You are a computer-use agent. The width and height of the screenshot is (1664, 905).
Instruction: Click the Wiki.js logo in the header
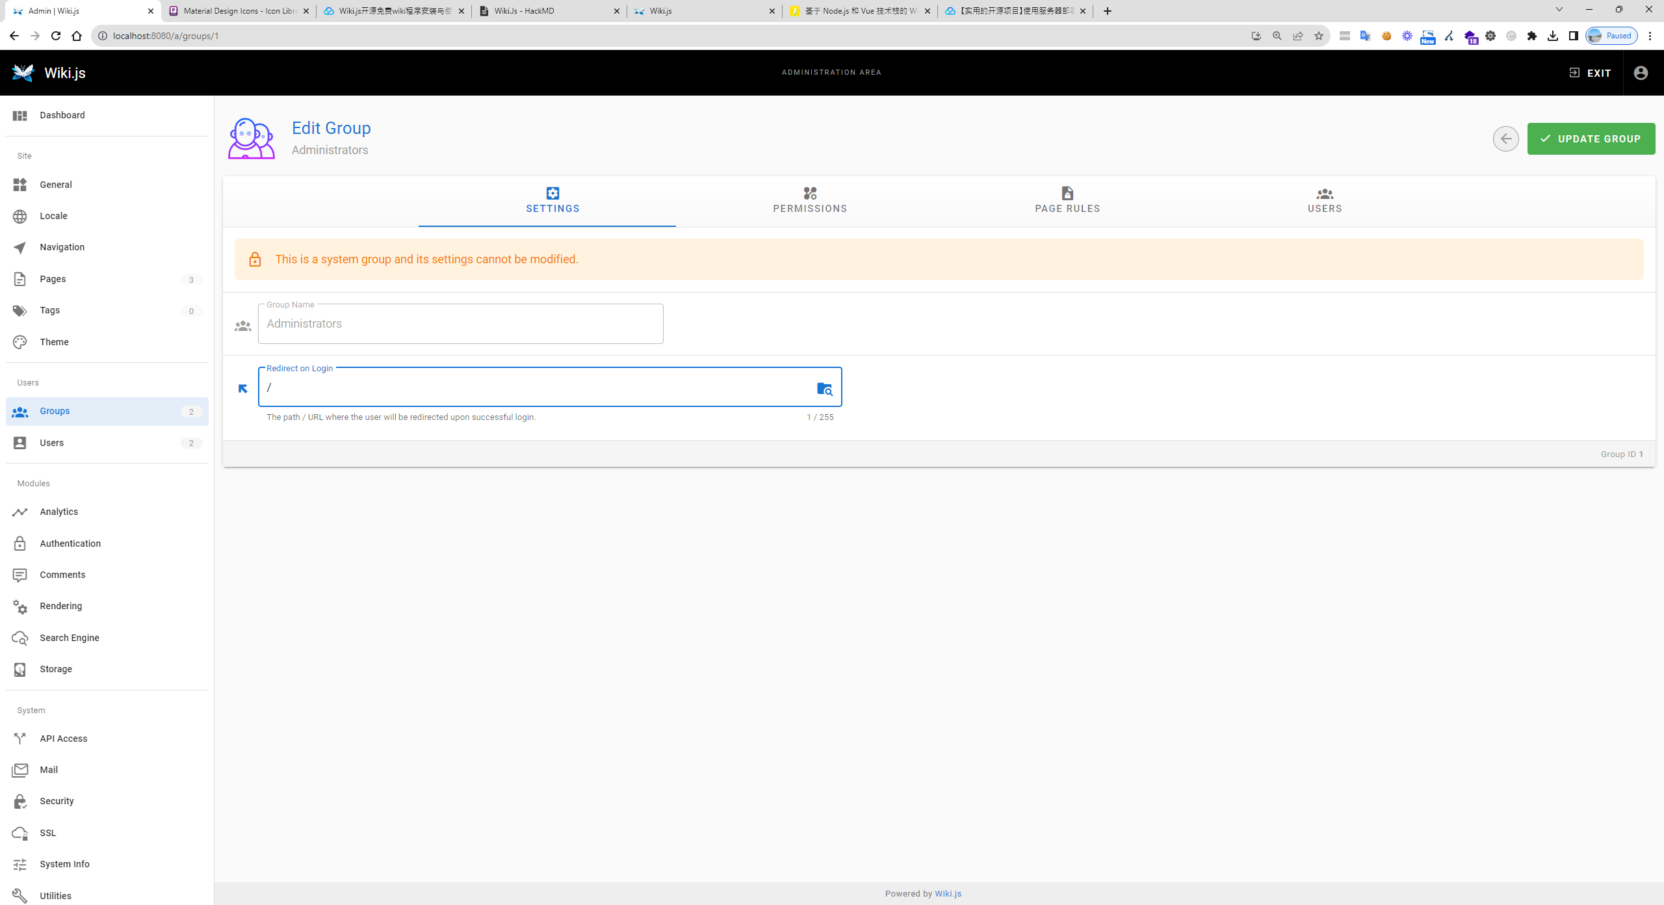pyautogui.click(x=23, y=73)
